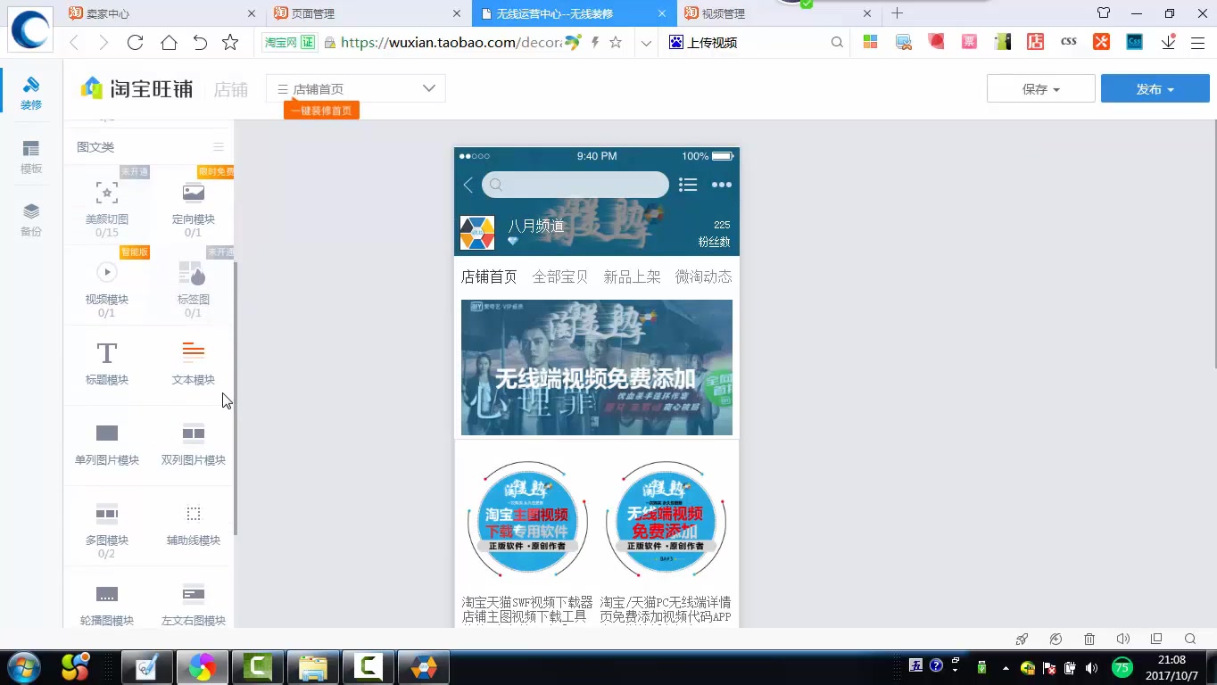Click the orange tools extension icon
This screenshot has width=1217, height=685.
[1102, 42]
